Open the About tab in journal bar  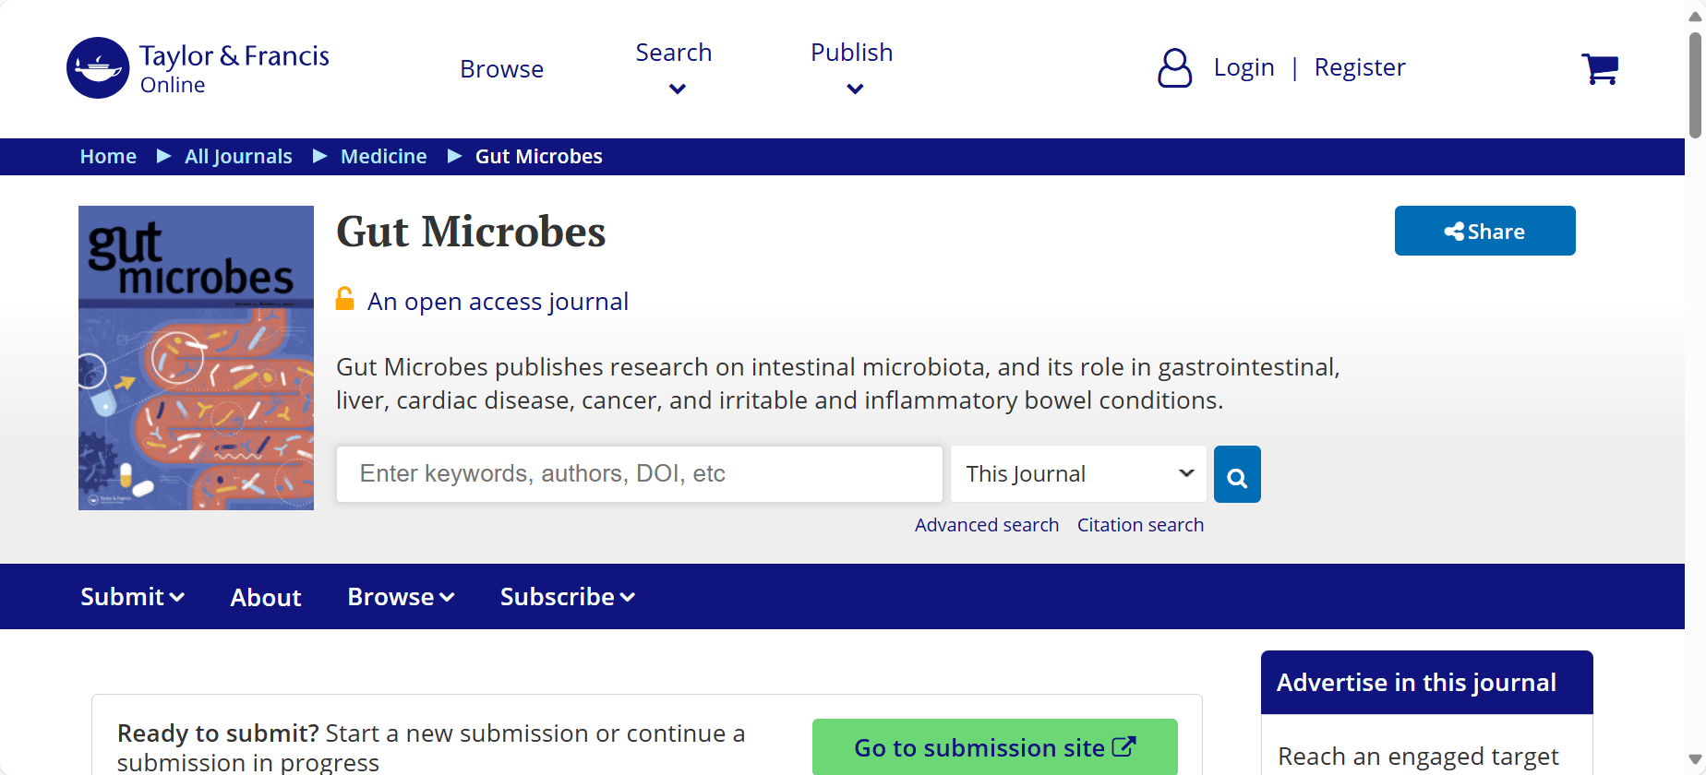pos(266,597)
